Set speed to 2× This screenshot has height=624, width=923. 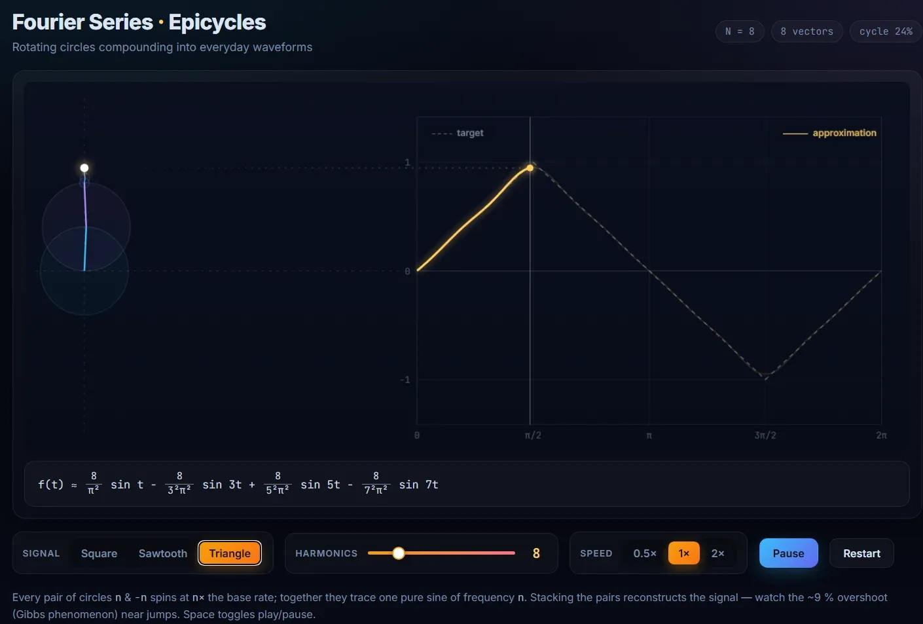click(718, 553)
